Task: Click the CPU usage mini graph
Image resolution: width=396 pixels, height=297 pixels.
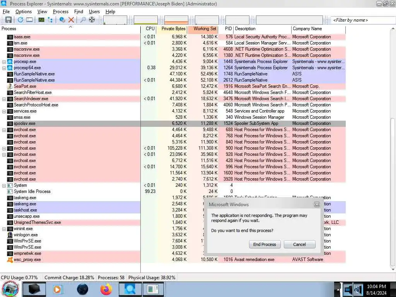Action: point(115,20)
